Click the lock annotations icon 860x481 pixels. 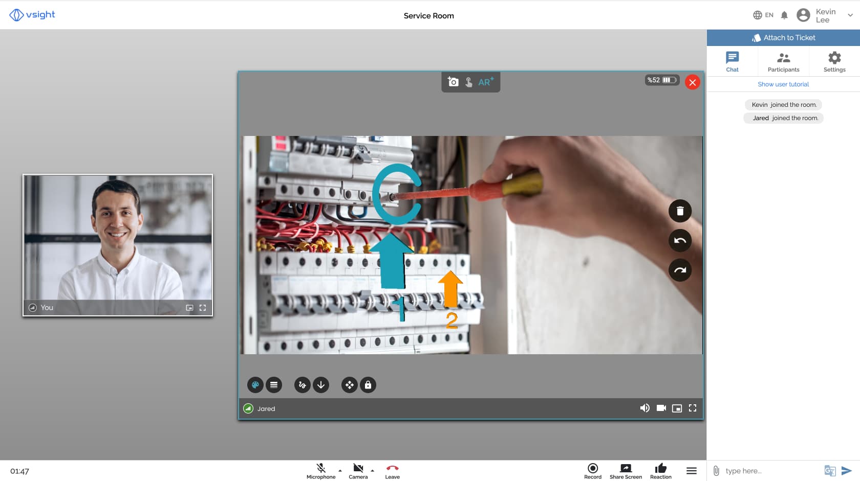[x=368, y=385]
